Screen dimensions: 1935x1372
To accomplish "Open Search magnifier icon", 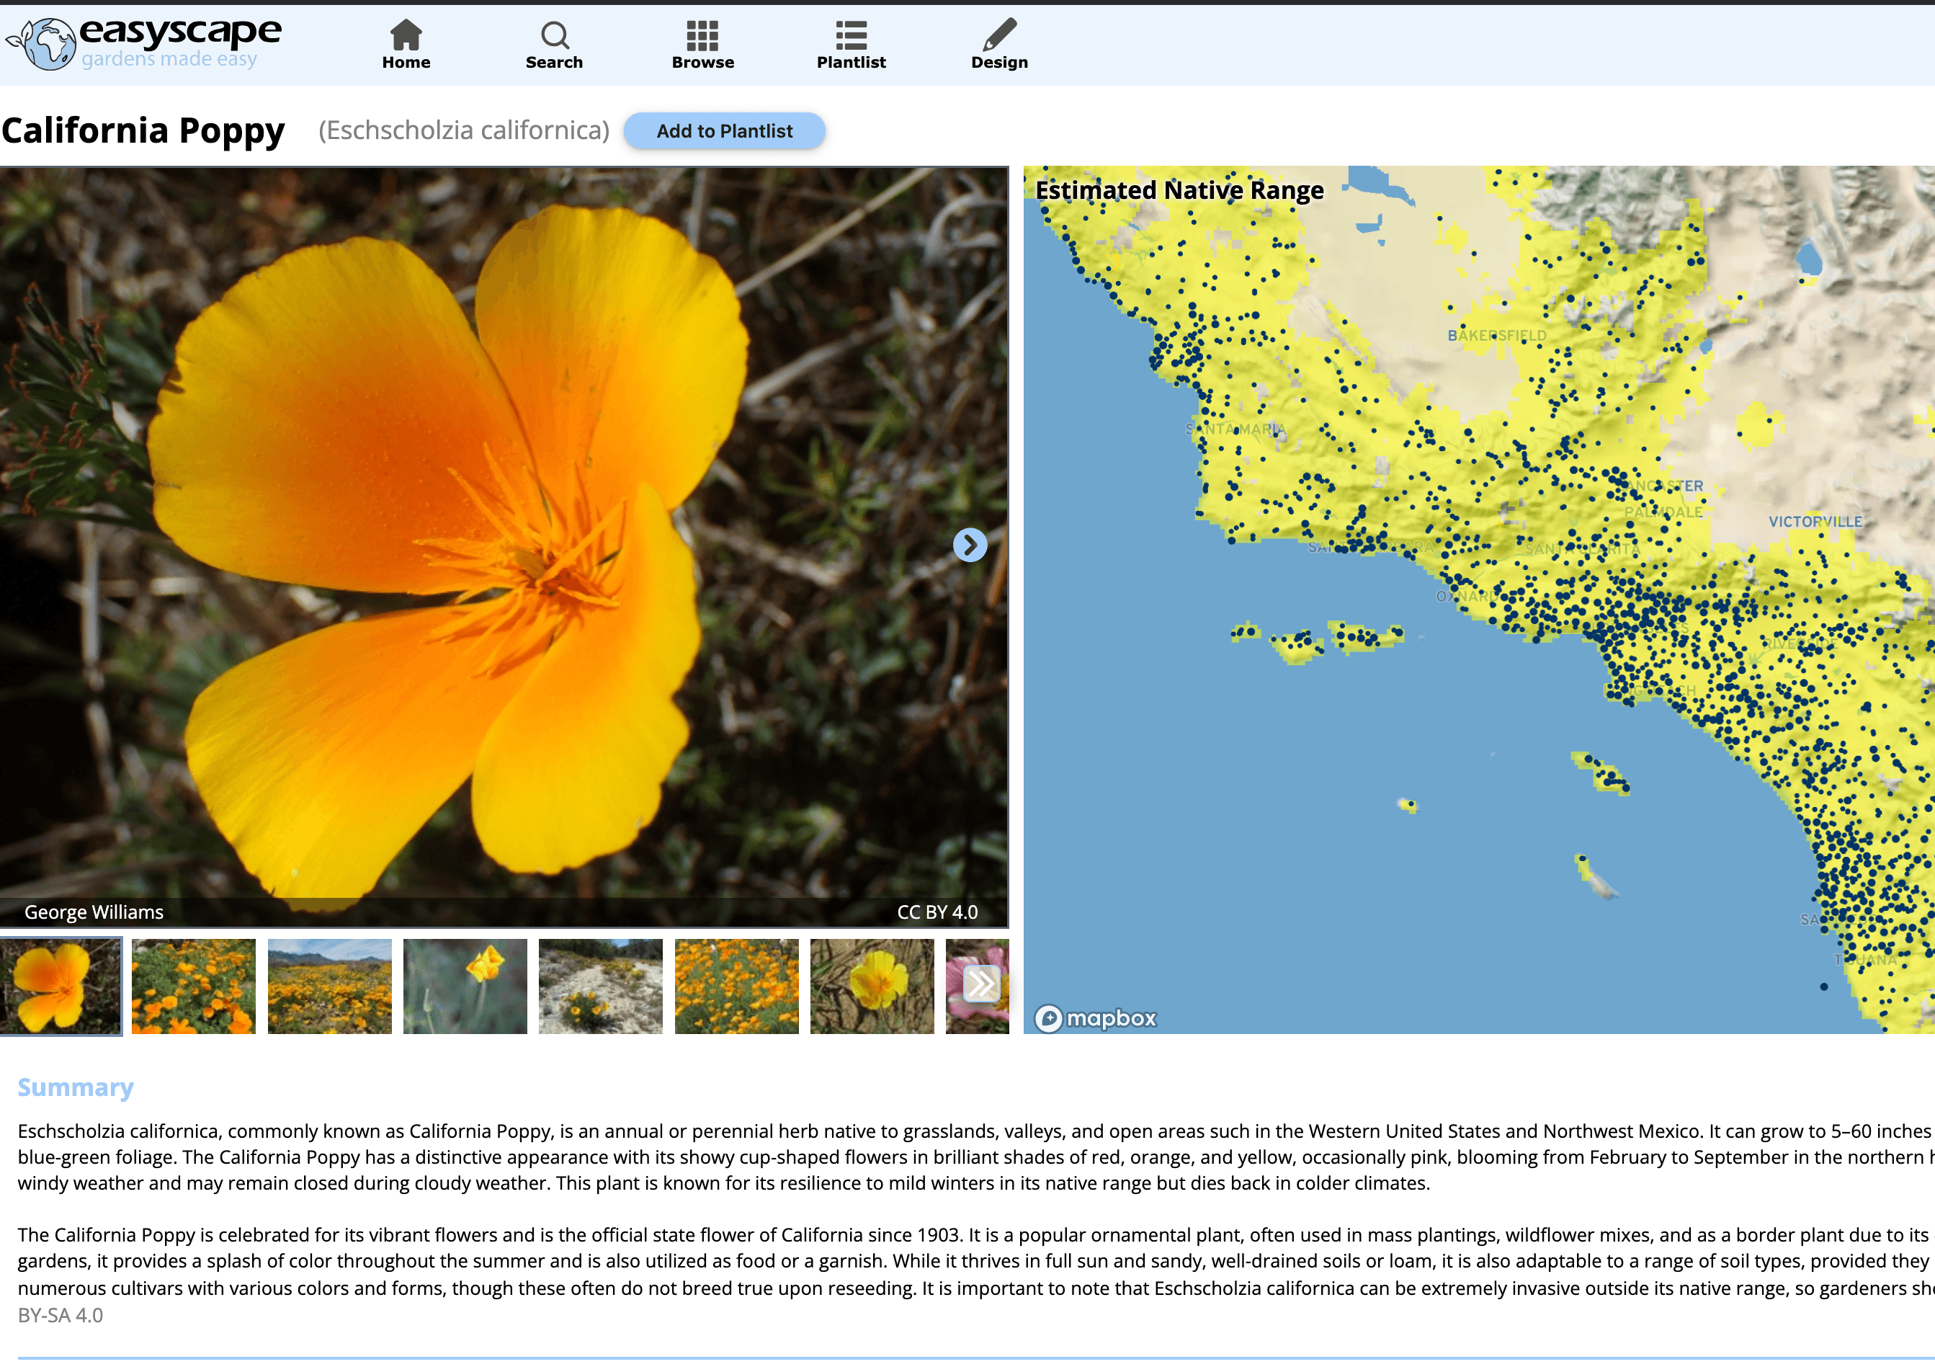I will [x=554, y=35].
